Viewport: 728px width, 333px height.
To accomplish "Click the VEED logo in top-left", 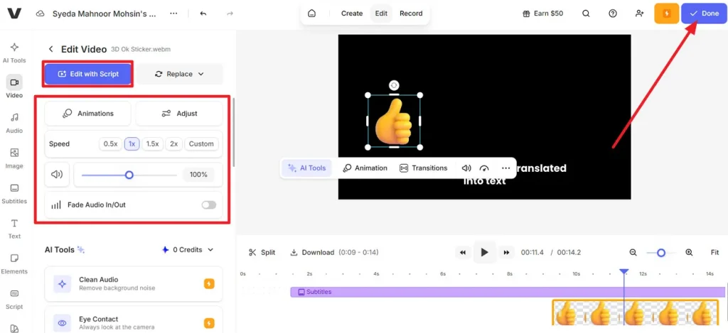I will [14, 13].
